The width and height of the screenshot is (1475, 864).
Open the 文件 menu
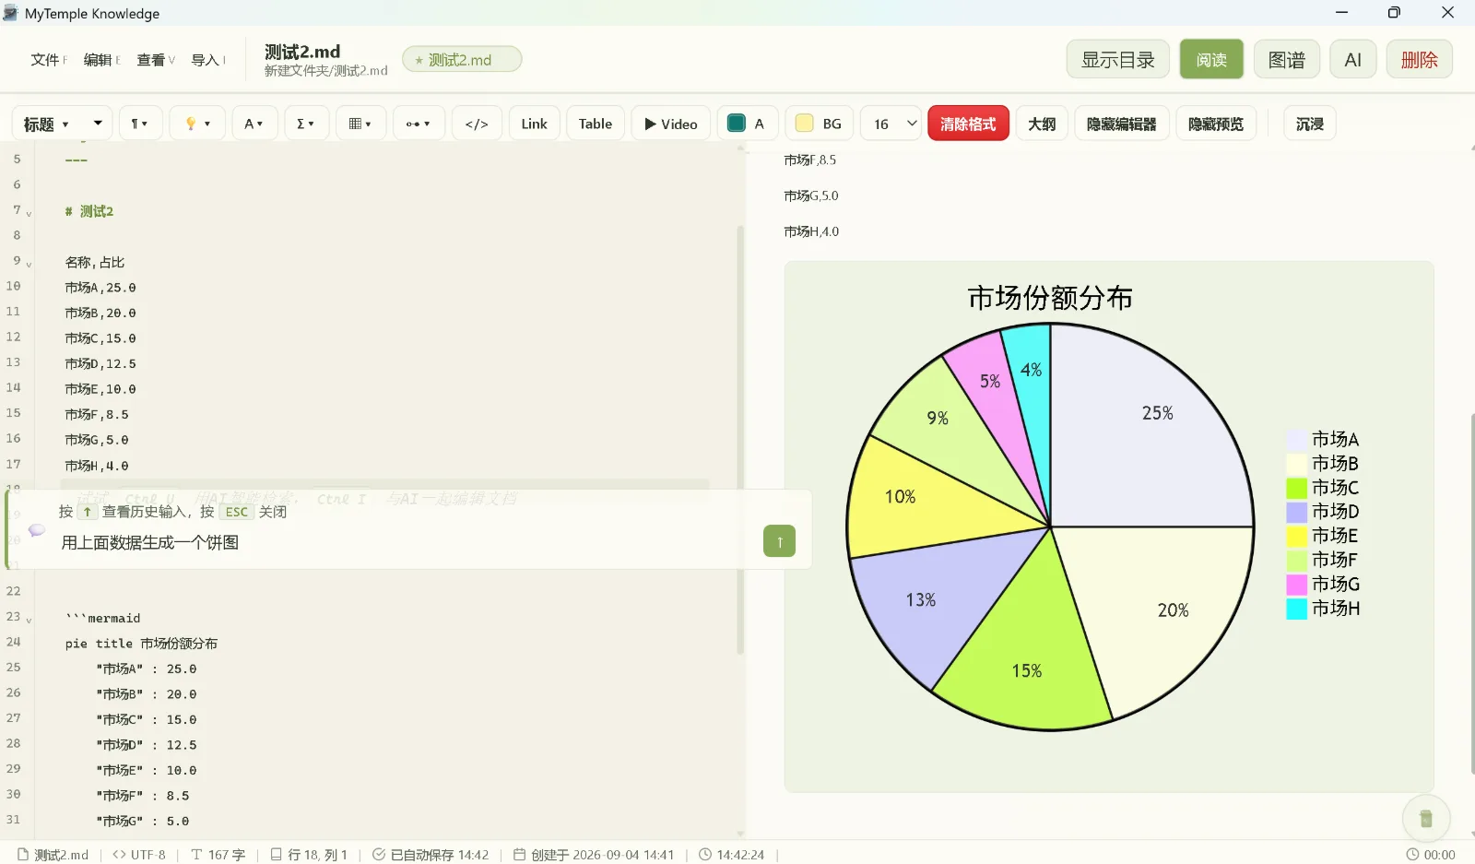coord(48,60)
